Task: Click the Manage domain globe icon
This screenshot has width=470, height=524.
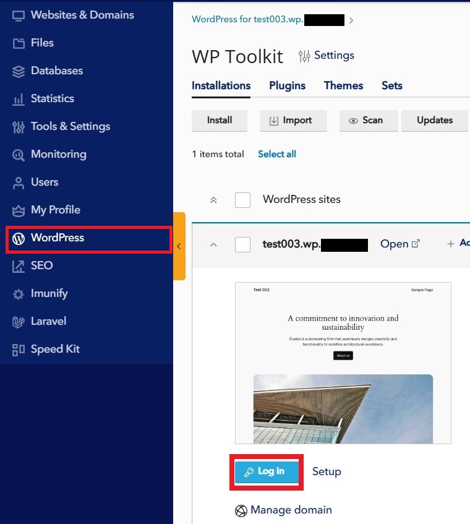Action: [x=241, y=511]
